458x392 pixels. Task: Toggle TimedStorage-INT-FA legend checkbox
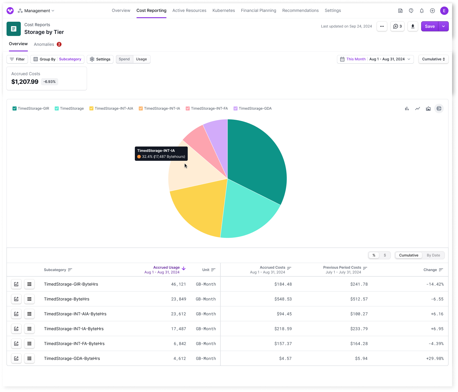188,108
